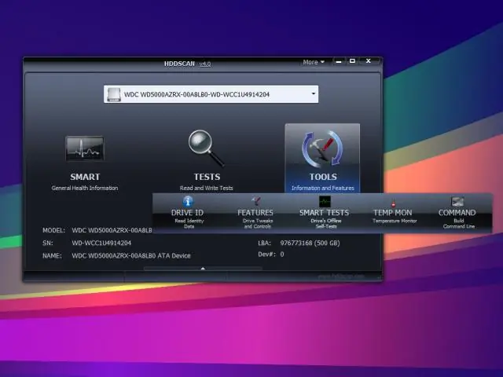The image size is (503, 377).
Task: Click the WDC WD5000AZRX drive name field
Action: tap(208, 94)
